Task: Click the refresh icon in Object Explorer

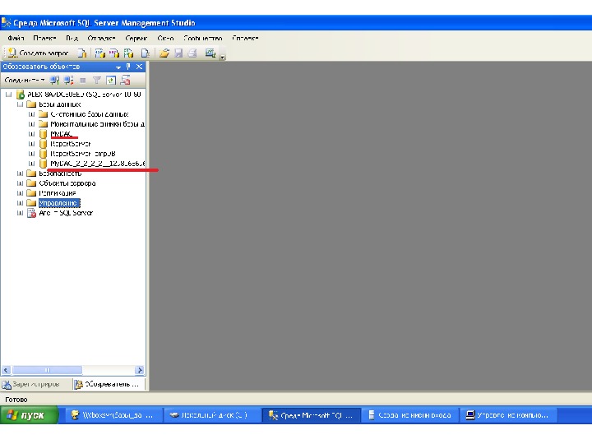Action: pos(111,80)
